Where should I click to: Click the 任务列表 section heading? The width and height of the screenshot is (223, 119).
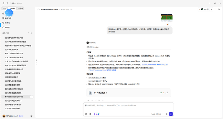(x=5, y=33)
